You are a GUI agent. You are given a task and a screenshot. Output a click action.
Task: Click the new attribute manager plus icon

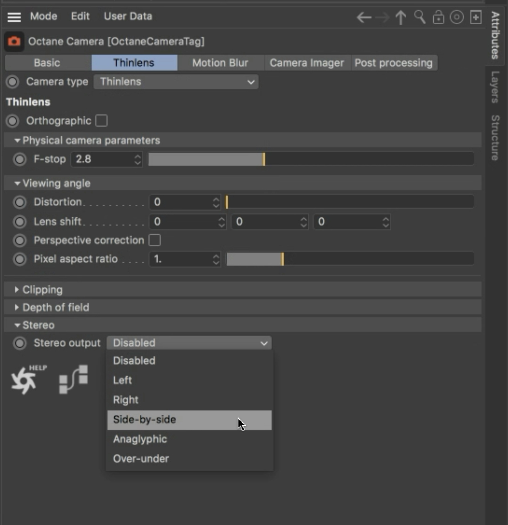[x=476, y=17]
